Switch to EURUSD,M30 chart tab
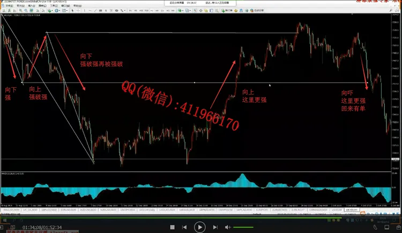 (69, 209)
